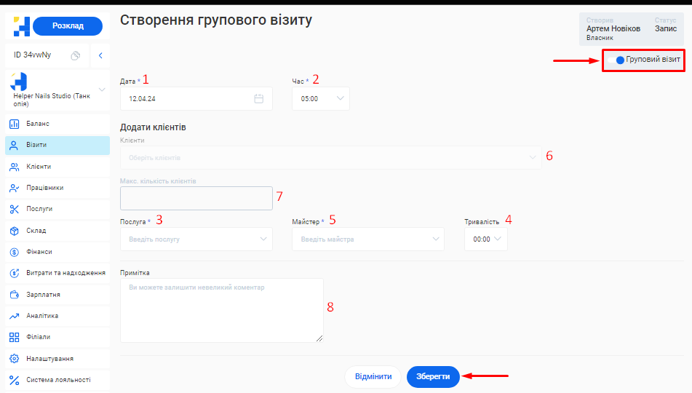692x393 pixels.
Task: Open the Час time dropdown
Action: pyautogui.click(x=321, y=99)
